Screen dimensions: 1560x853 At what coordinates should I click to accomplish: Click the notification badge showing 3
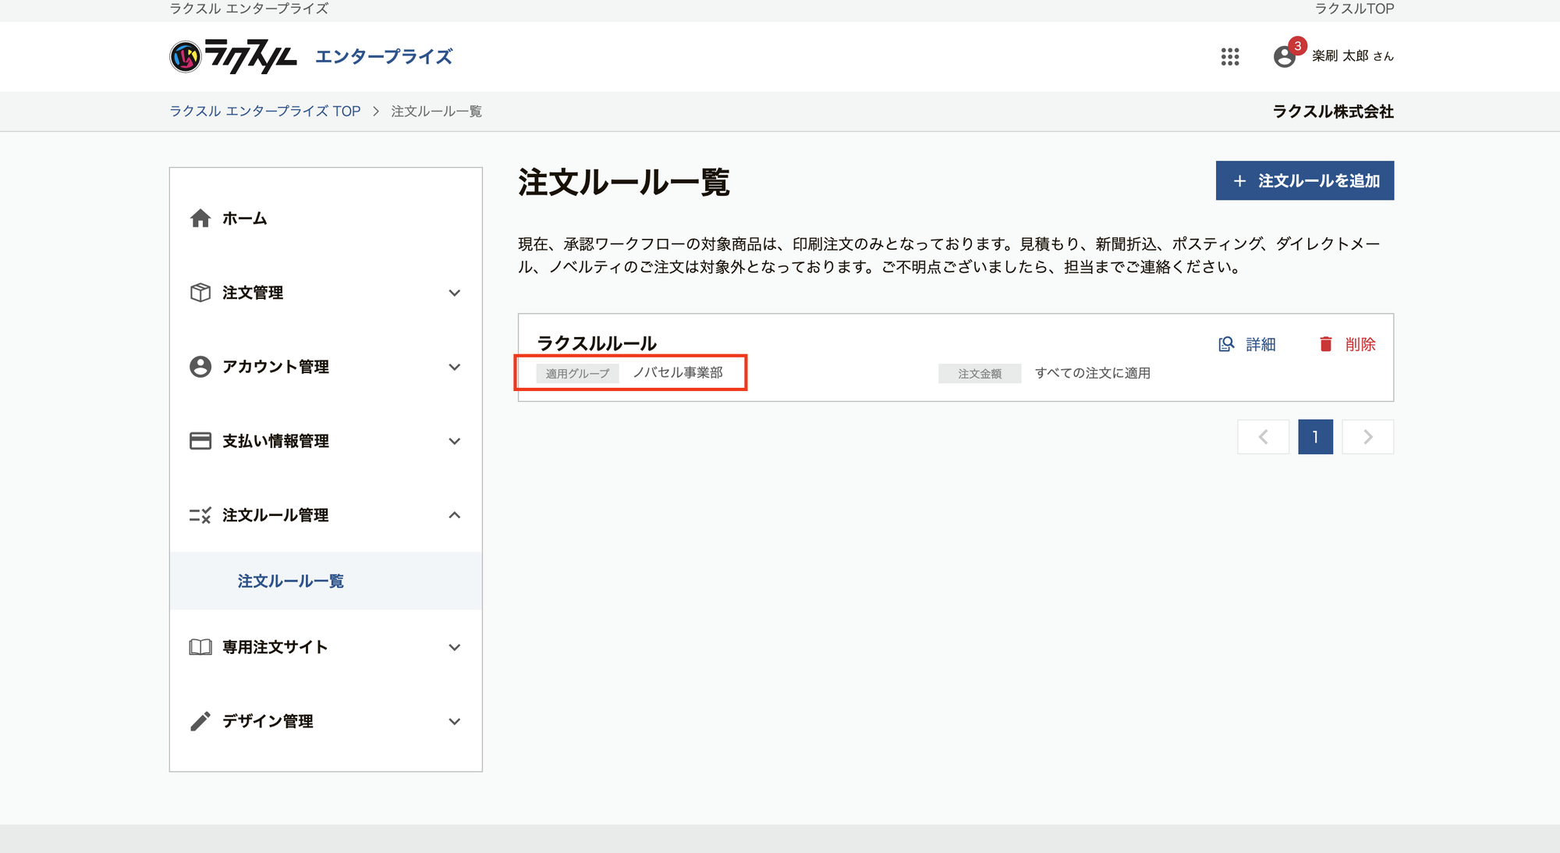pos(1297,46)
